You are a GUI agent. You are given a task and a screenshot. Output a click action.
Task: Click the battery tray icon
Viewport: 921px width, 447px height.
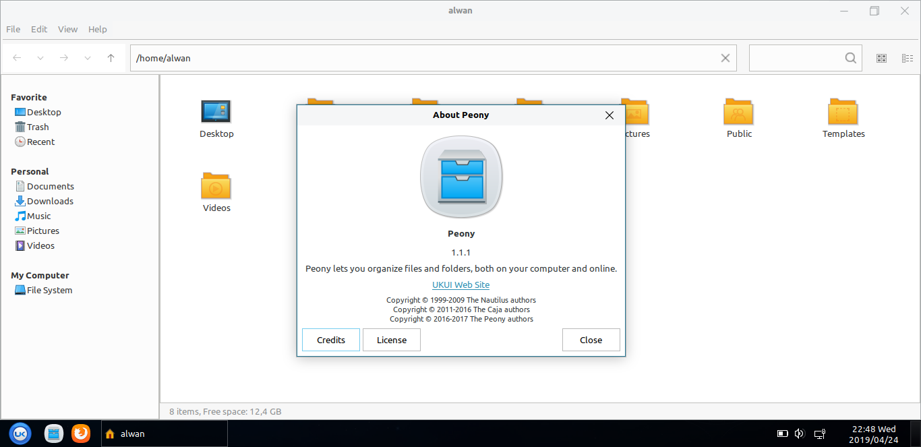pos(783,434)
